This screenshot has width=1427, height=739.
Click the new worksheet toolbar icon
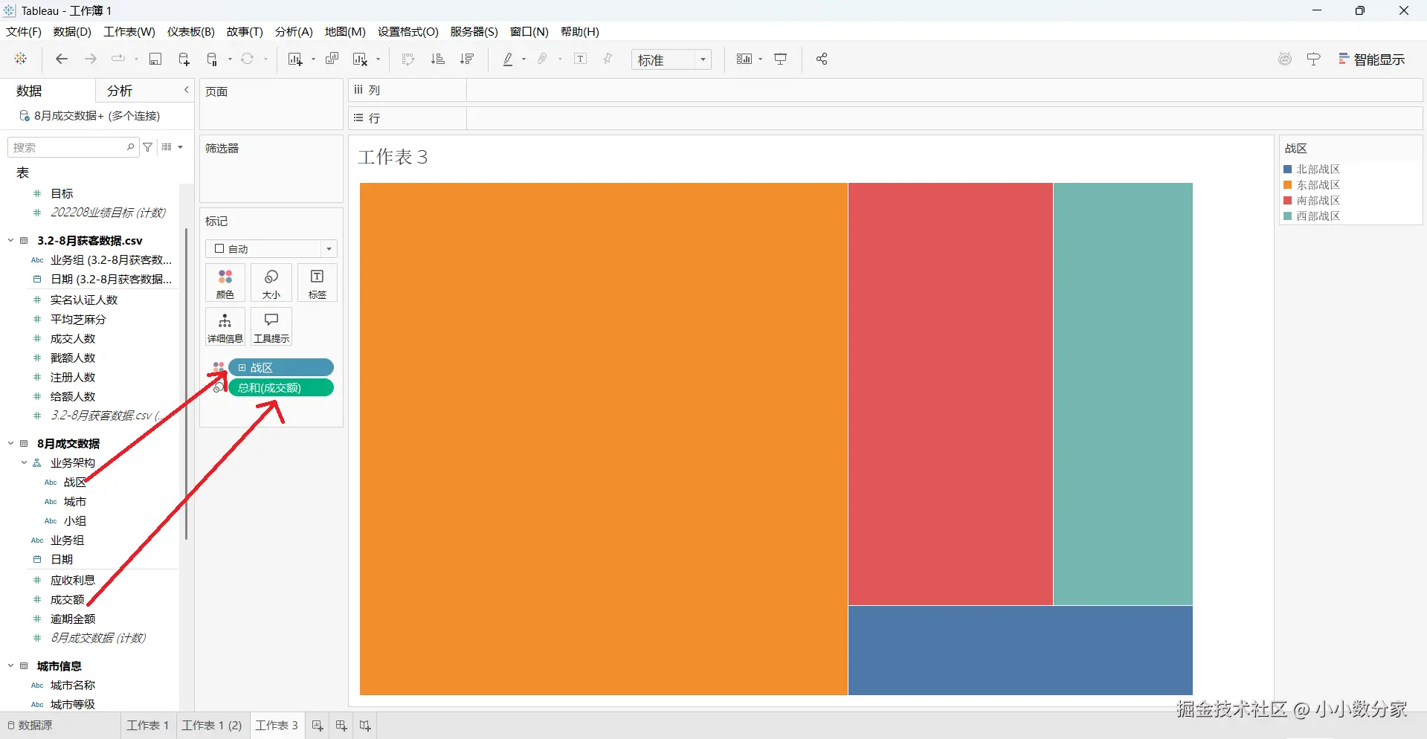[x=295, y=59]
